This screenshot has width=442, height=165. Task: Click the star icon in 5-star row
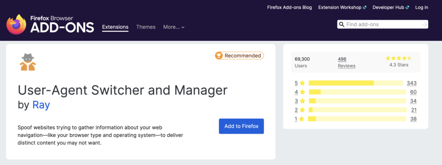click(x=303, y=83)
